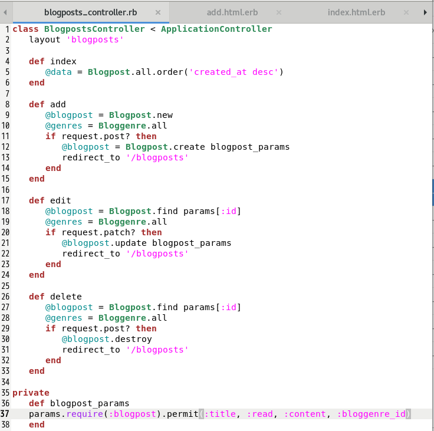Click '@genres' on line 10
434x431 pixels.
coord(64,126)
